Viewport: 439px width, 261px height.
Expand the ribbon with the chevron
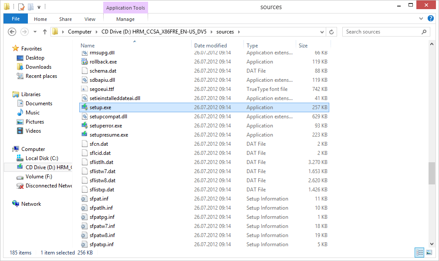pos(421,18)
